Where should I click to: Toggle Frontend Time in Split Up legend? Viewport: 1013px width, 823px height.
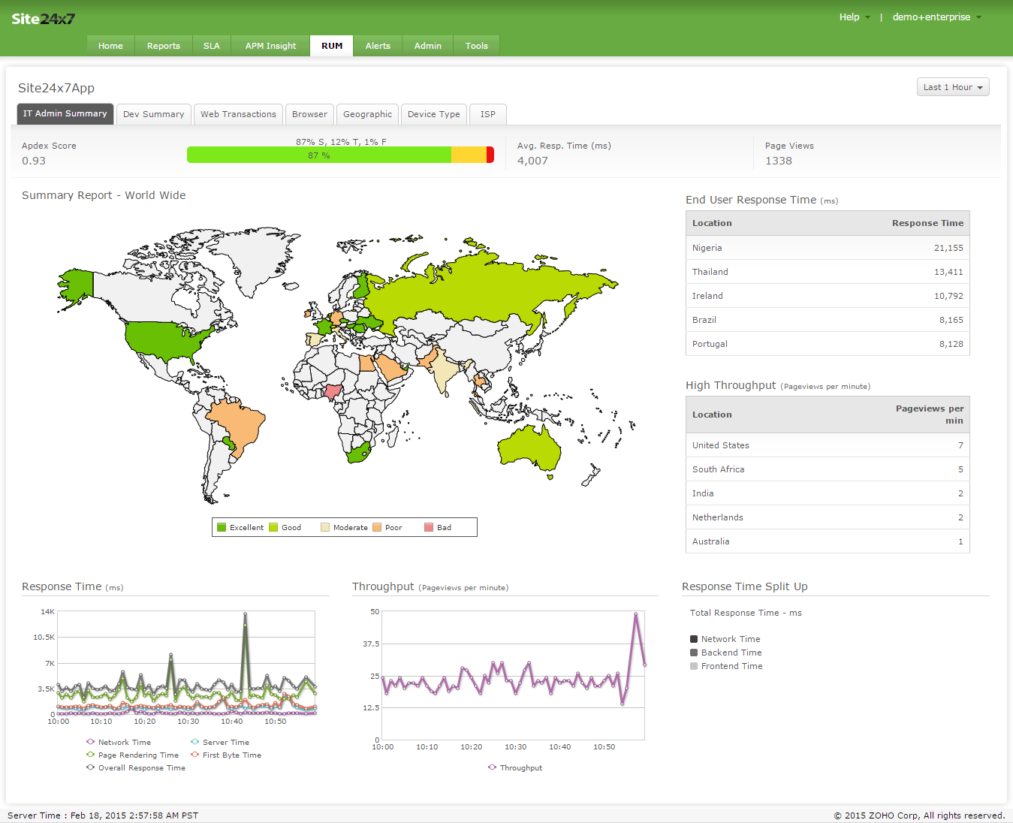726,666
